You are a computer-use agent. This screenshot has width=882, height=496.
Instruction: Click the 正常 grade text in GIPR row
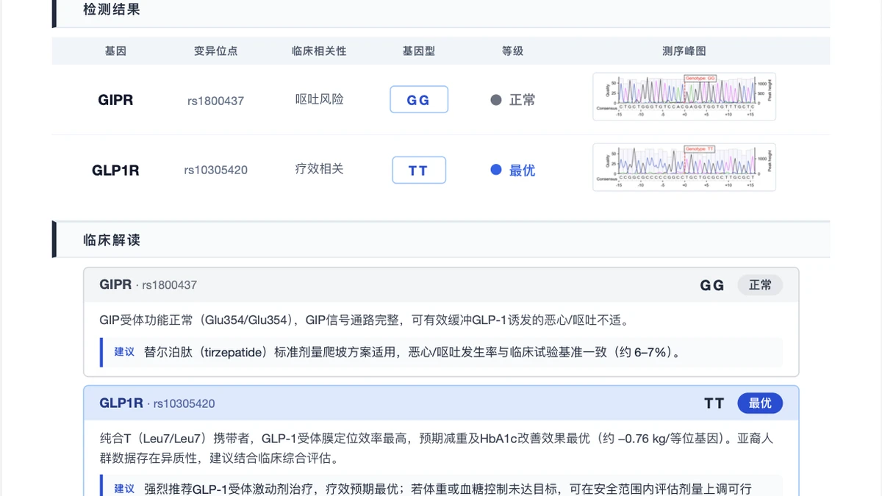[523, 100]
